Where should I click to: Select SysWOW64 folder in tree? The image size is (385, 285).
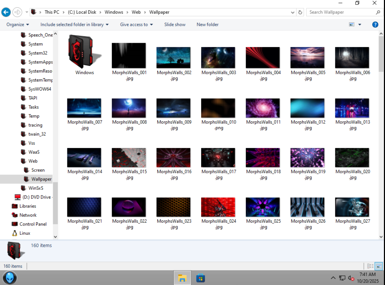[40, 89]
